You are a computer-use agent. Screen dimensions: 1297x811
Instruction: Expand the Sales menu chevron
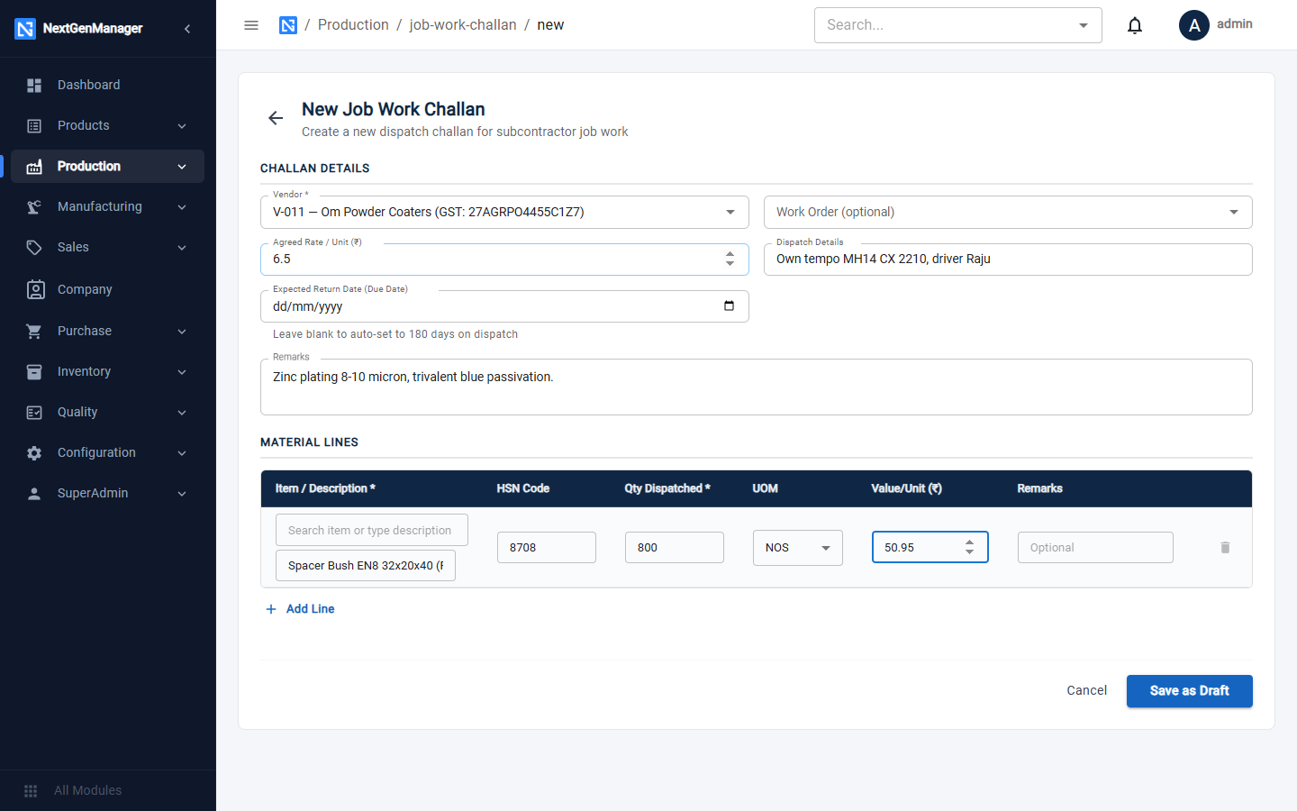[182, 248]
